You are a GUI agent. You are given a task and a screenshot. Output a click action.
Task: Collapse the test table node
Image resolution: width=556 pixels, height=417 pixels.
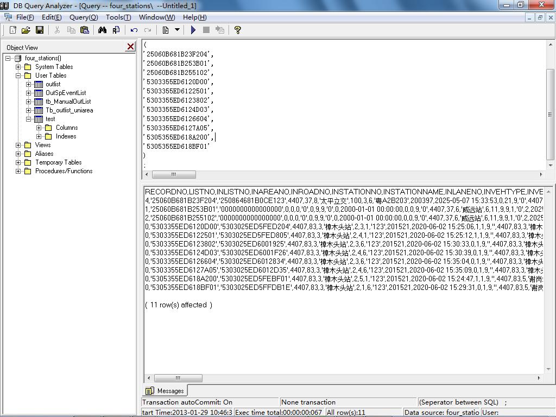[x=29, y=119]
